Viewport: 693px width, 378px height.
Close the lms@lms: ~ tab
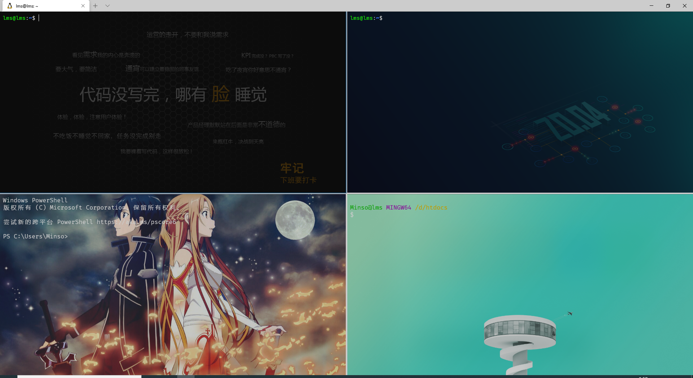pyautogui.click(x=83, y=6)
